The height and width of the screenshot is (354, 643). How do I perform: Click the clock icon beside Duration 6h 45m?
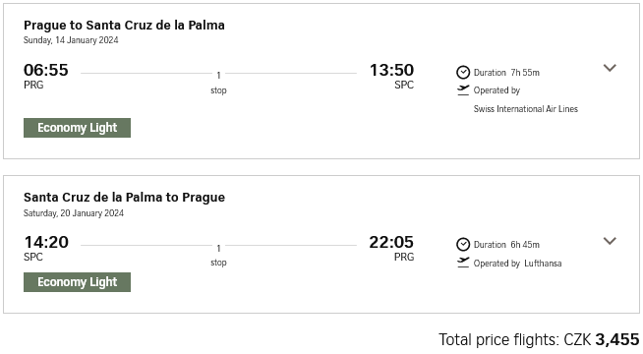pyautogui.click(x=463, y=245)
